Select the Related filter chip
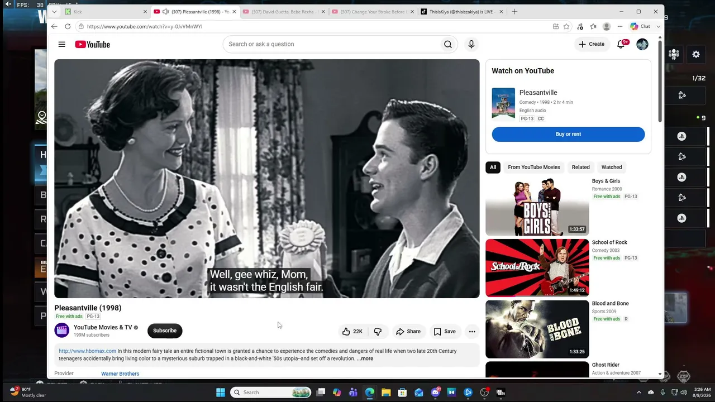Viewport: 715px width, 402px height. coord(581,167)
